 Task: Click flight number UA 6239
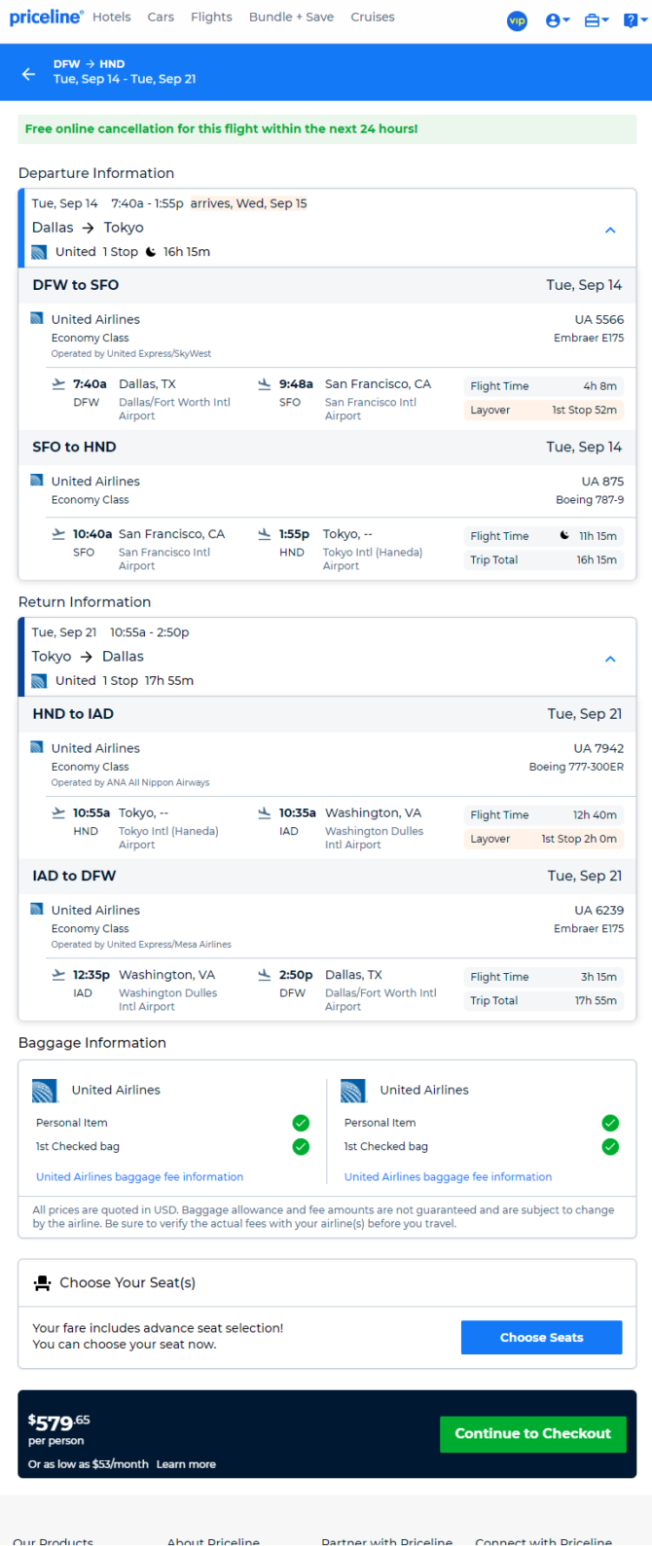click(x=598, y=911)
